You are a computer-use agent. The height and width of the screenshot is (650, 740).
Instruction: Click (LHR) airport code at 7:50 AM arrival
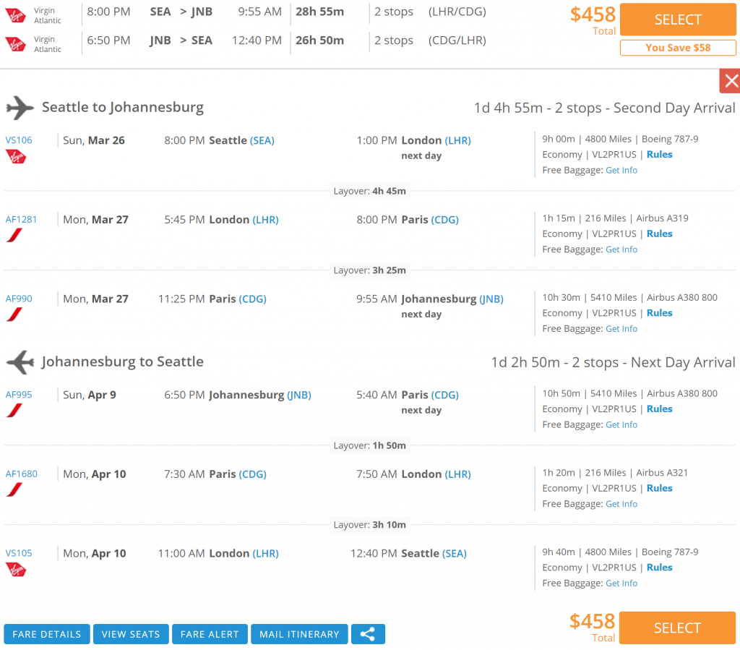coord(457,474)
